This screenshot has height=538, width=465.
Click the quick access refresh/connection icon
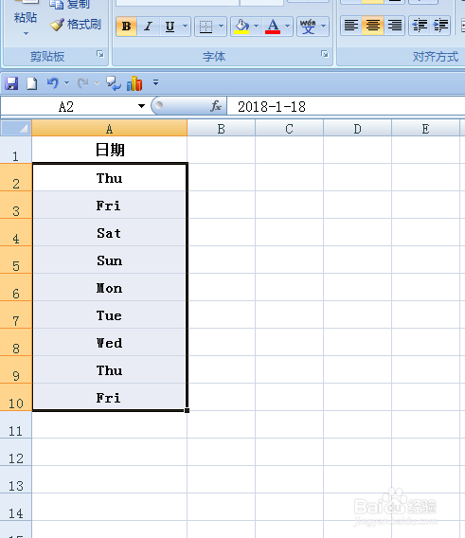(x=114, y=83)
